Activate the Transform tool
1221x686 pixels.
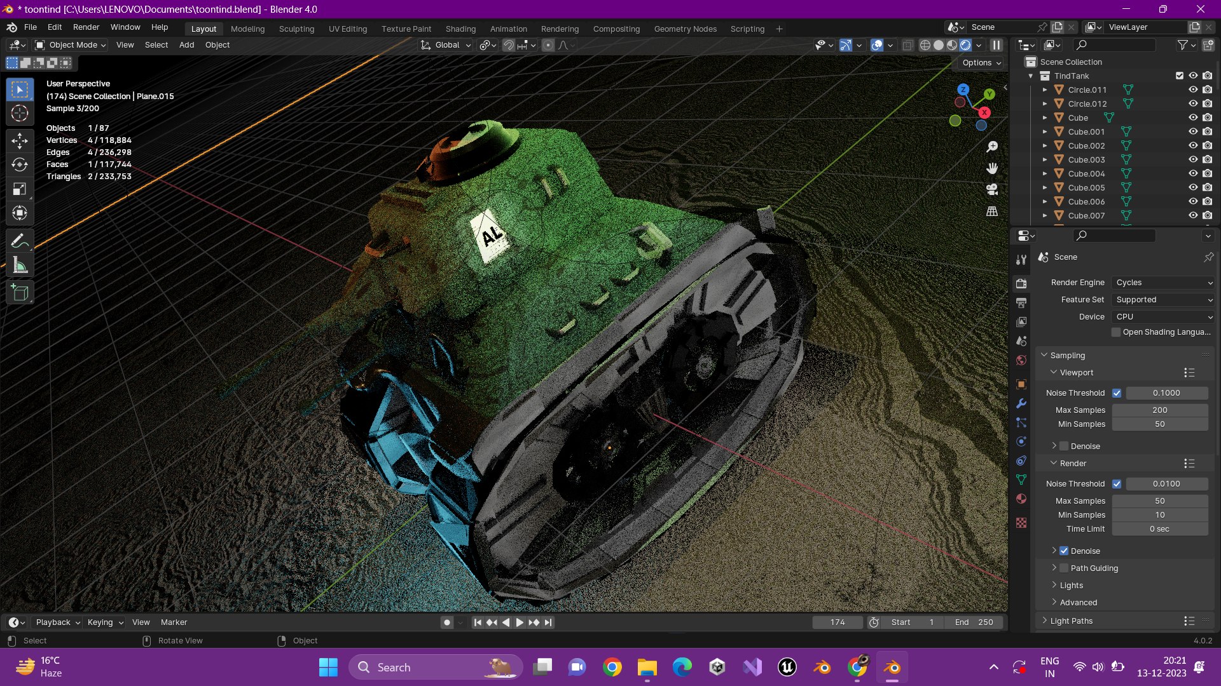click(20, 213)
